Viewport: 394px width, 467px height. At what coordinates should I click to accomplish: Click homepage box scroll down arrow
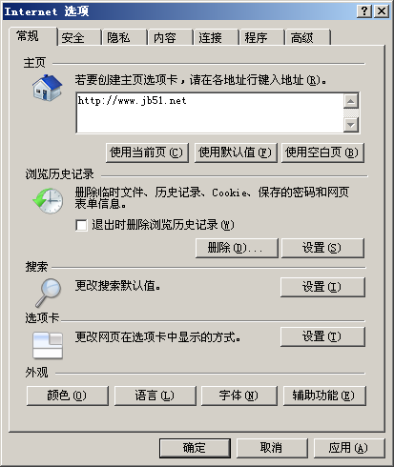point(351,125)
